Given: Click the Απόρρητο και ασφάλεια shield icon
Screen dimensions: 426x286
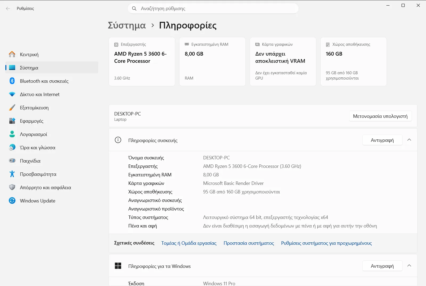Looking at the screenshot, I should [x=12, y=187].
